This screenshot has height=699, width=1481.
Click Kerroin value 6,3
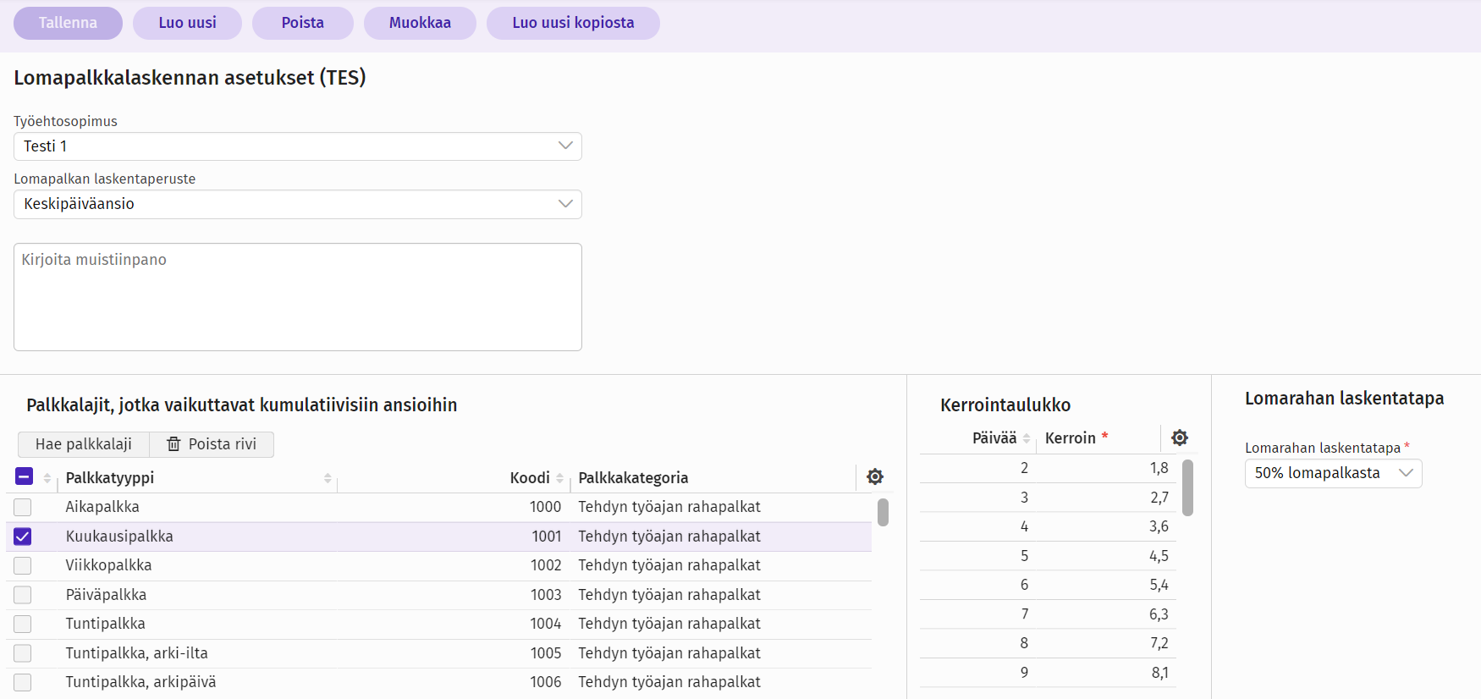coord(1159,614)
